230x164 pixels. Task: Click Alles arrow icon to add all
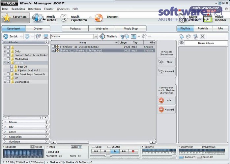click(x=161, y=62)
